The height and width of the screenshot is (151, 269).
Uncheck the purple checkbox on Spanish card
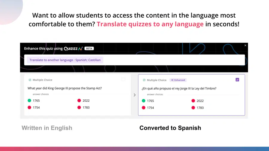pyautogui.click(x=237, y=80)
